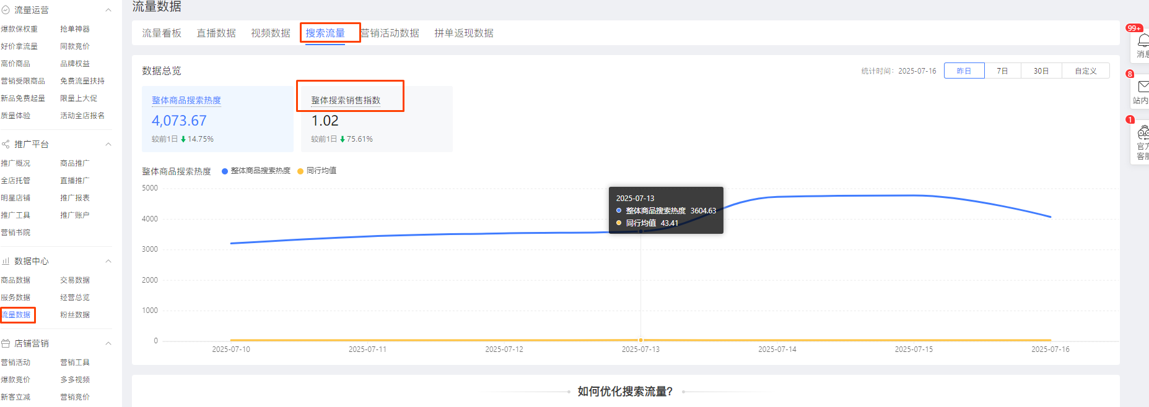1149x407 pixels.
Task: Open 流量数据 in the sidebar
Action: [16, 315]
